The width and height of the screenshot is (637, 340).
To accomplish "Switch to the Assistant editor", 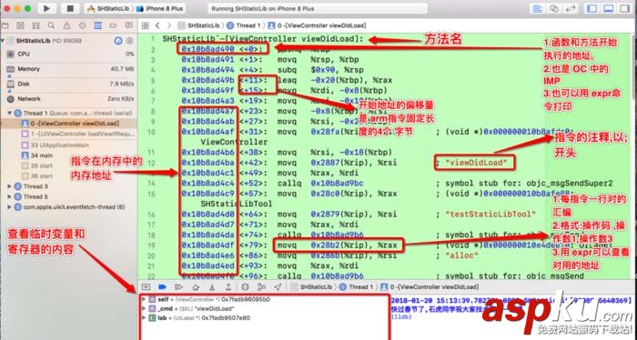I will click(x=554, y=8).
